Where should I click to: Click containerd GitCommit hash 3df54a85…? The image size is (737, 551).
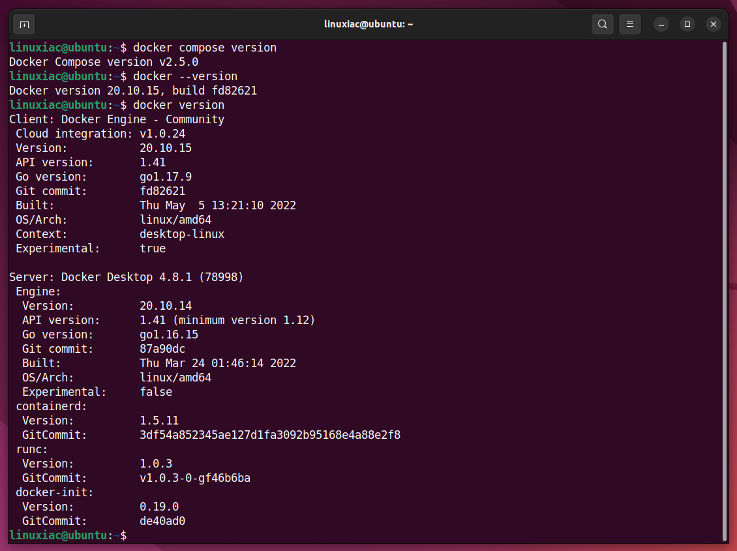tap(270, 435)
